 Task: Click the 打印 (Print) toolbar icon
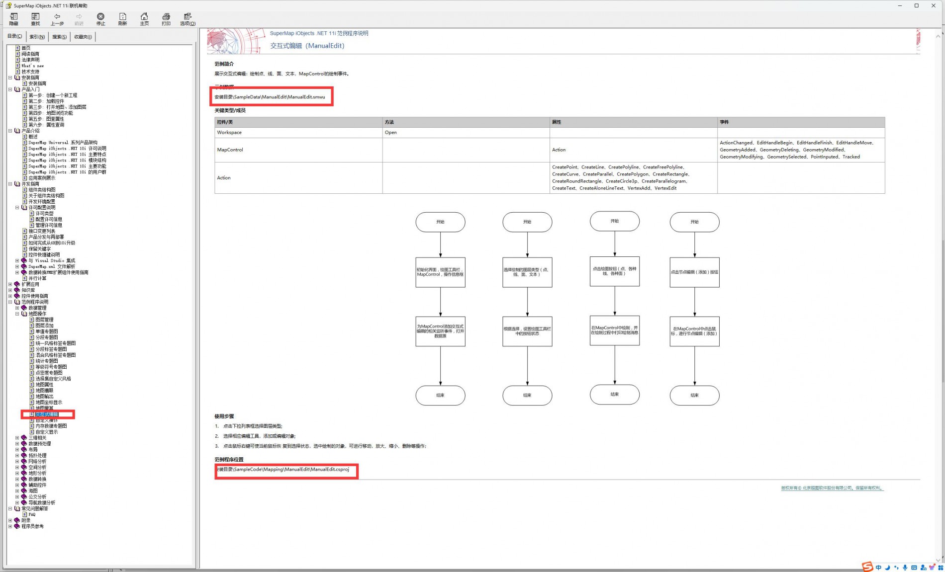pyautogui.click(x=166, y=19)
